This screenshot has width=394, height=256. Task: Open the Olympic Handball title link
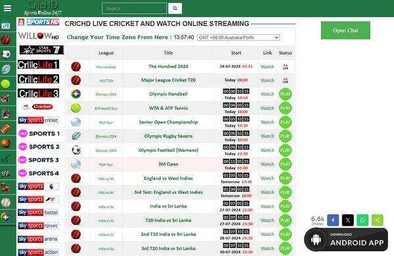(x=168, y=95)
